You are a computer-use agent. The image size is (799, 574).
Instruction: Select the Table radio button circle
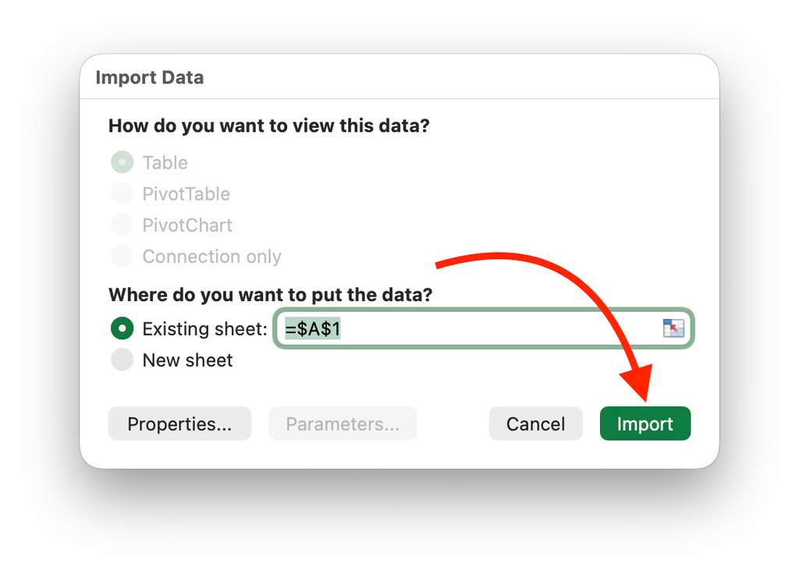122,162
